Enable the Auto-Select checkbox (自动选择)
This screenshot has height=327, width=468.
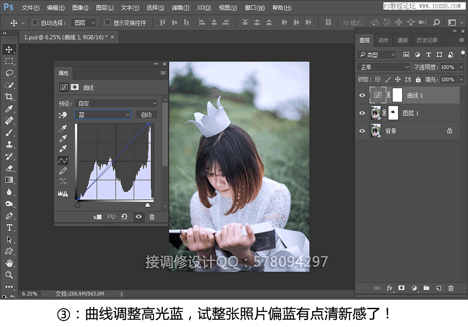pyautogui.click(x=35, y=22)
